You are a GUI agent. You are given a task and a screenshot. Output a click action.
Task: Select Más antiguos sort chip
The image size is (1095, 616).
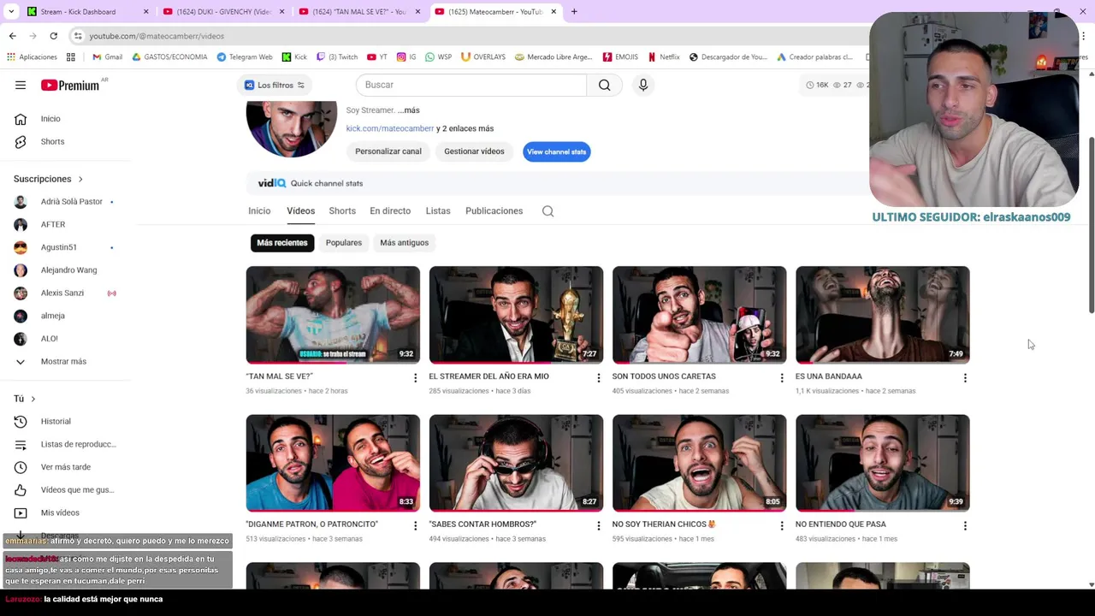(x=404, y=243)
